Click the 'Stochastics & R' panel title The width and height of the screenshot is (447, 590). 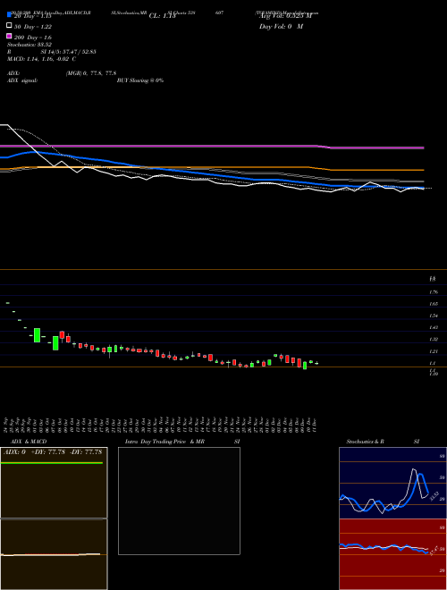(366, 442)
